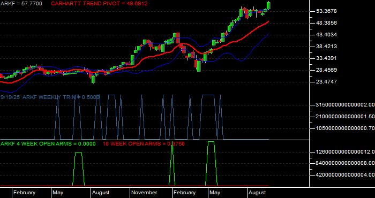Click the TRIN axis value ending 0.70
This screenshot has width=375, height=198.
(x=345, y=128)
